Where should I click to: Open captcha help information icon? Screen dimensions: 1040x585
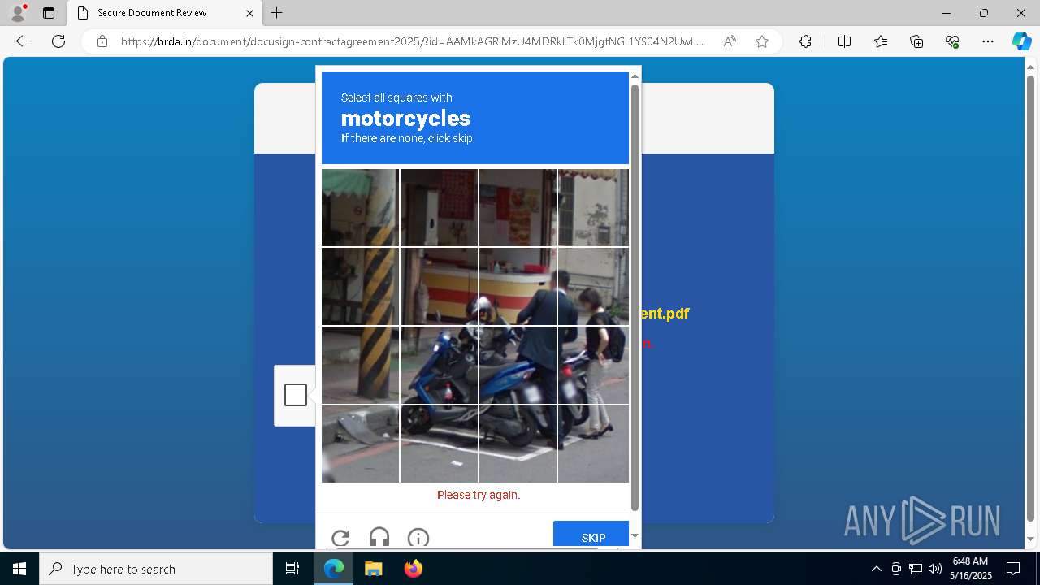point(418,537)
